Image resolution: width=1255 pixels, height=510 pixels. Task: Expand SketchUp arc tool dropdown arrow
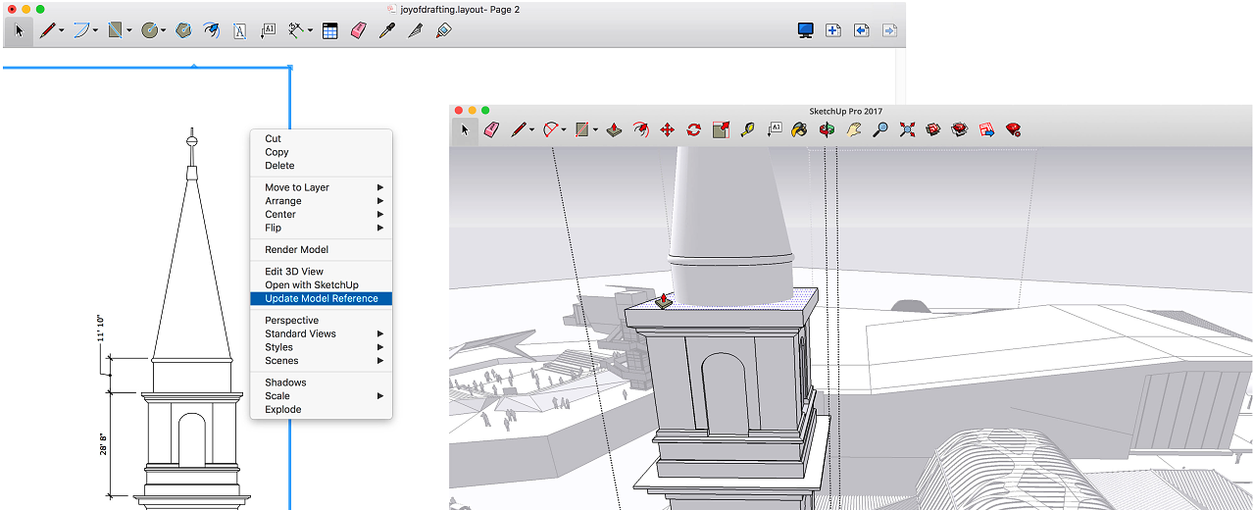coord(566,129)
